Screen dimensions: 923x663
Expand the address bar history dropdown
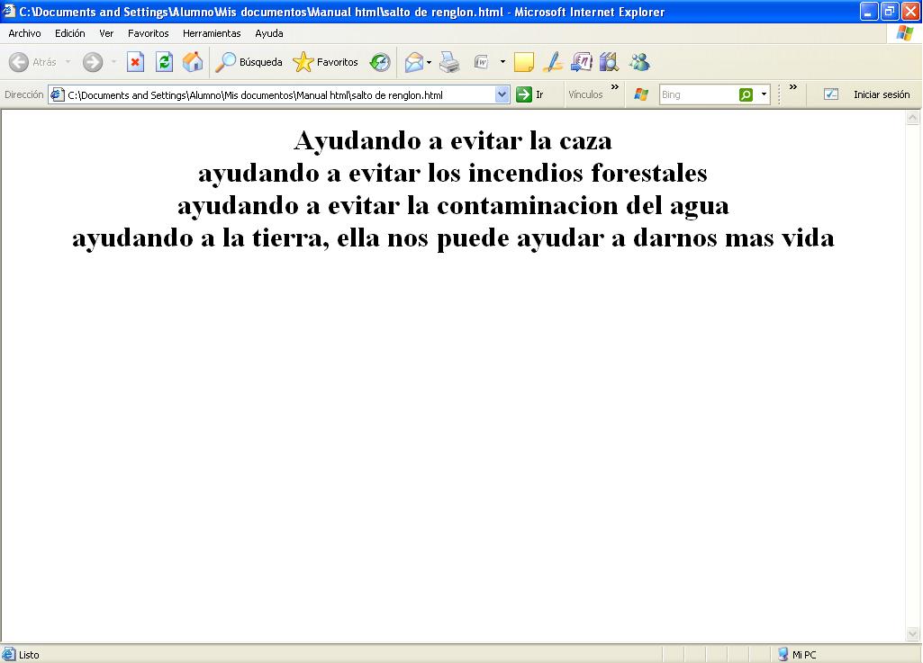502,94
